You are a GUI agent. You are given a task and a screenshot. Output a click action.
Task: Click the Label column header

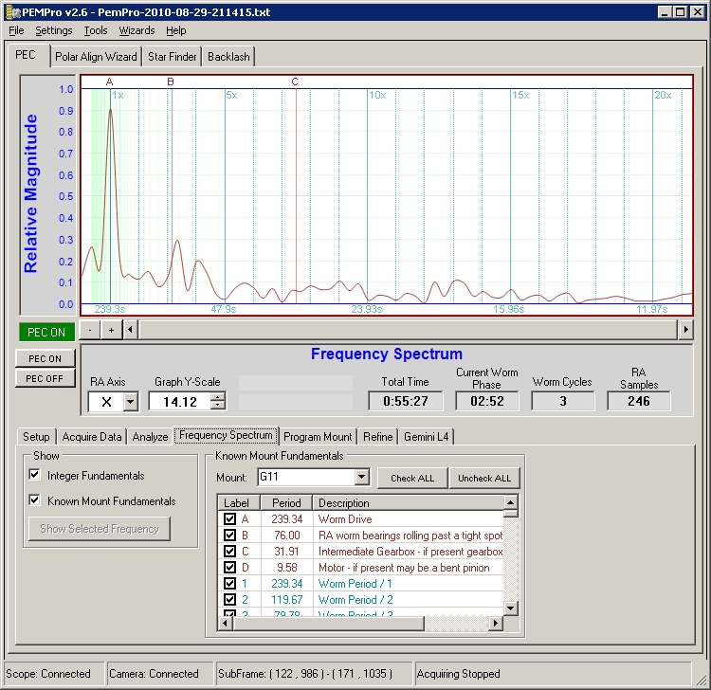[239, 502]
